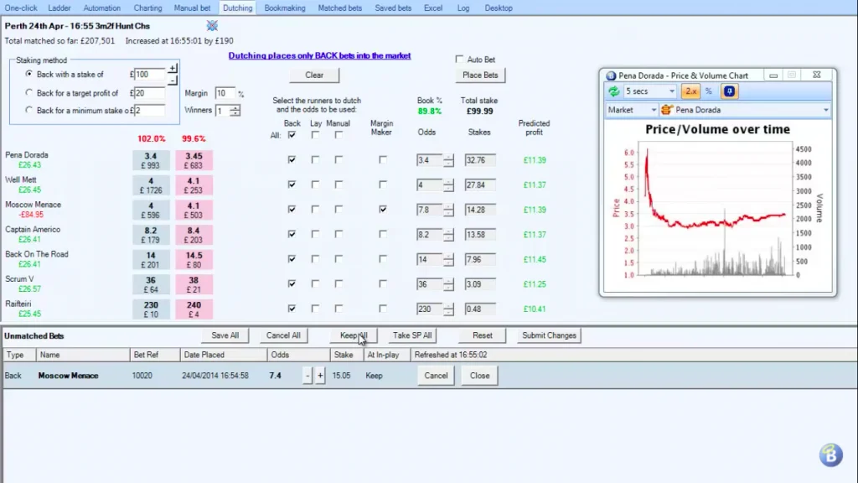Screen dimensions: 858x483
Task: Click the market star icon beside race title
Action: coord(212,26)
